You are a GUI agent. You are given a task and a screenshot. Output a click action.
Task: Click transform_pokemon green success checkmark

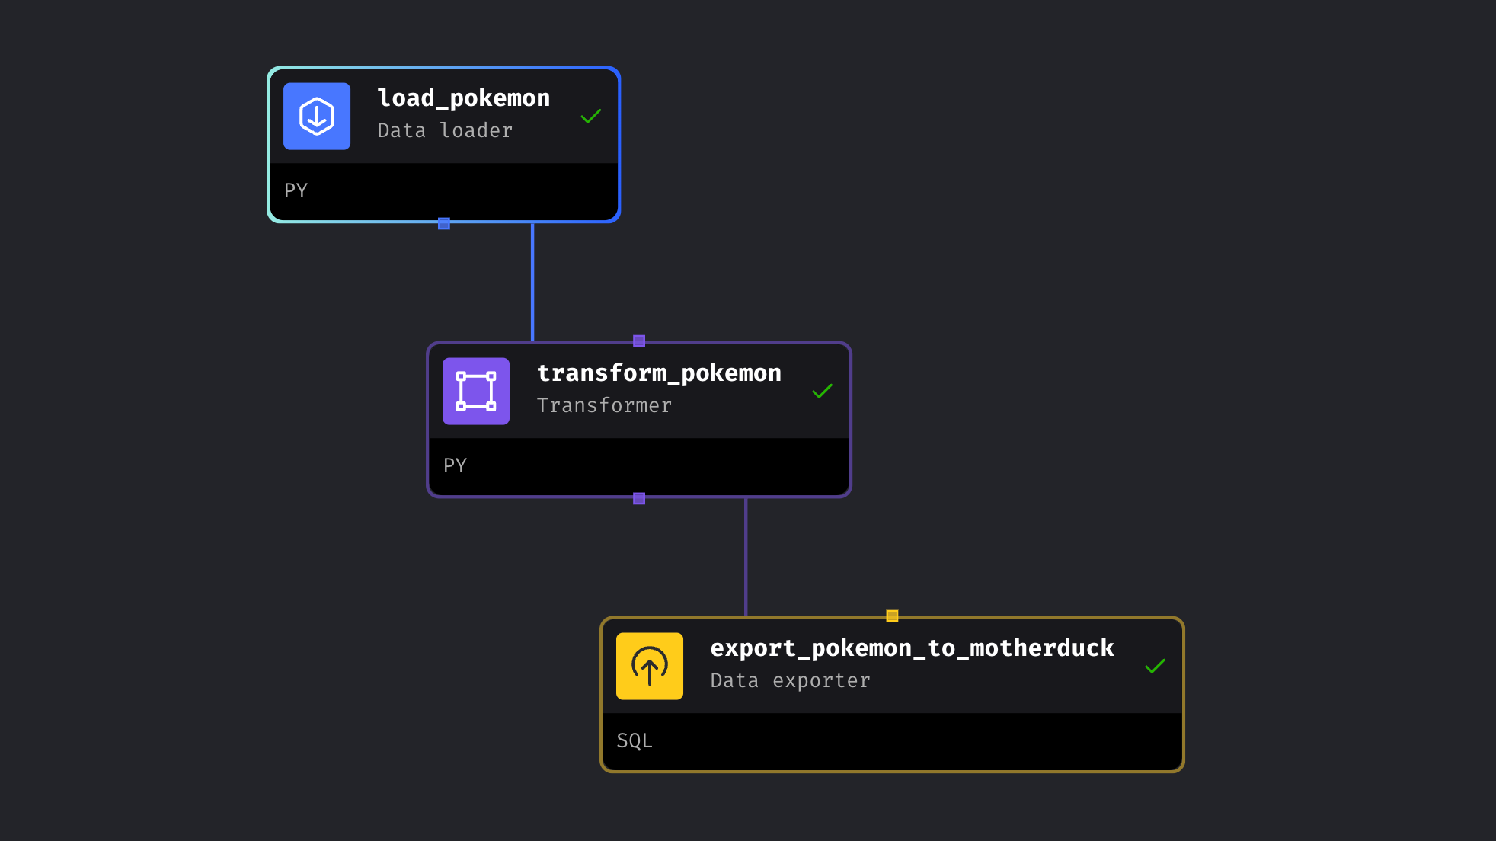(822, 392)
